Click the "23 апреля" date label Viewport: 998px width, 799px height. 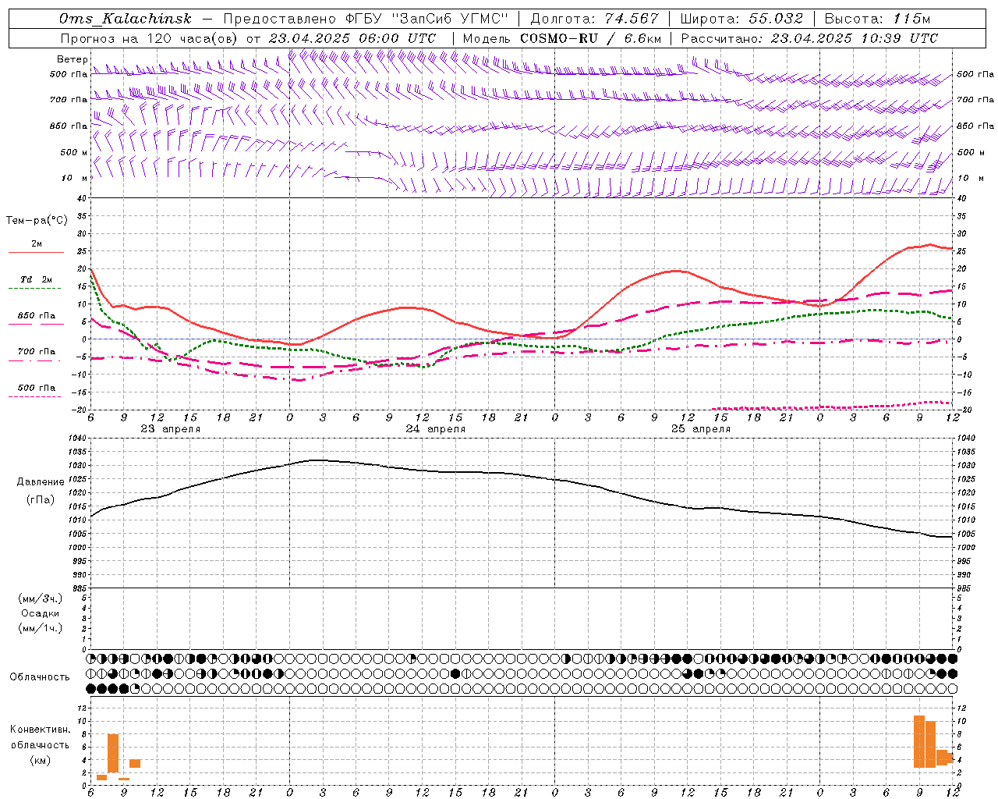(170, 429)
